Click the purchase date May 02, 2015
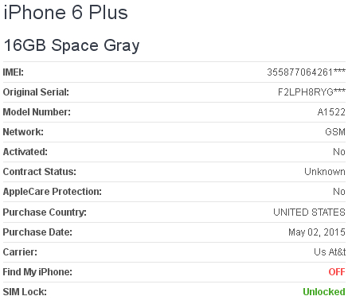348x300 pixels. click(x=317, y=232)
